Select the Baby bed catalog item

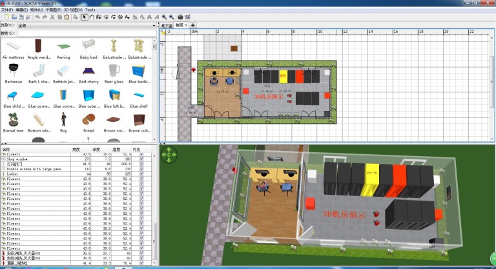click(x=88, y=50)
